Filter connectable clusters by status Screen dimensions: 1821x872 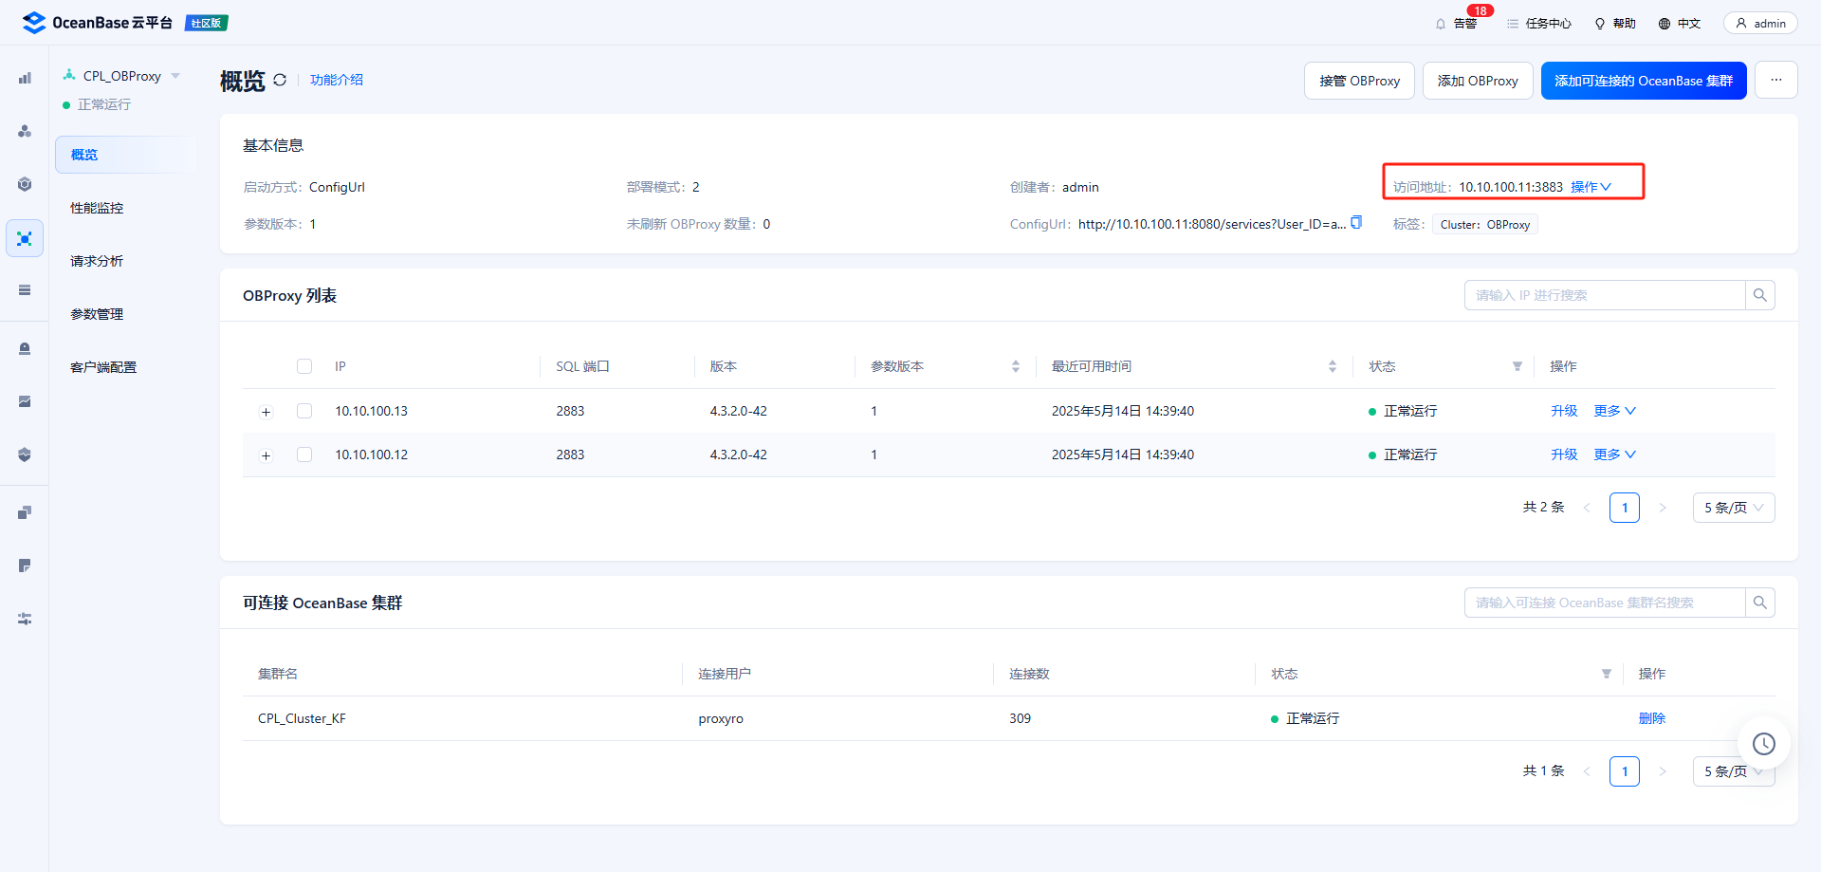[1606, 674]
